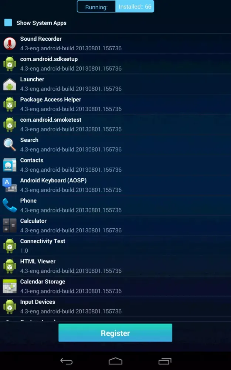The width and height of the screenshot is (231, 370).
Task: Select the HTML Viewer app name
Action: (x=38, y=261)
